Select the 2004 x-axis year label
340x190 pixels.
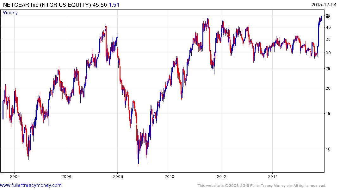(15, 176)
